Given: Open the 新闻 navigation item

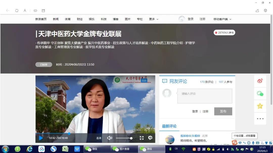Looking at the screenshot, I should coord(56,19).
